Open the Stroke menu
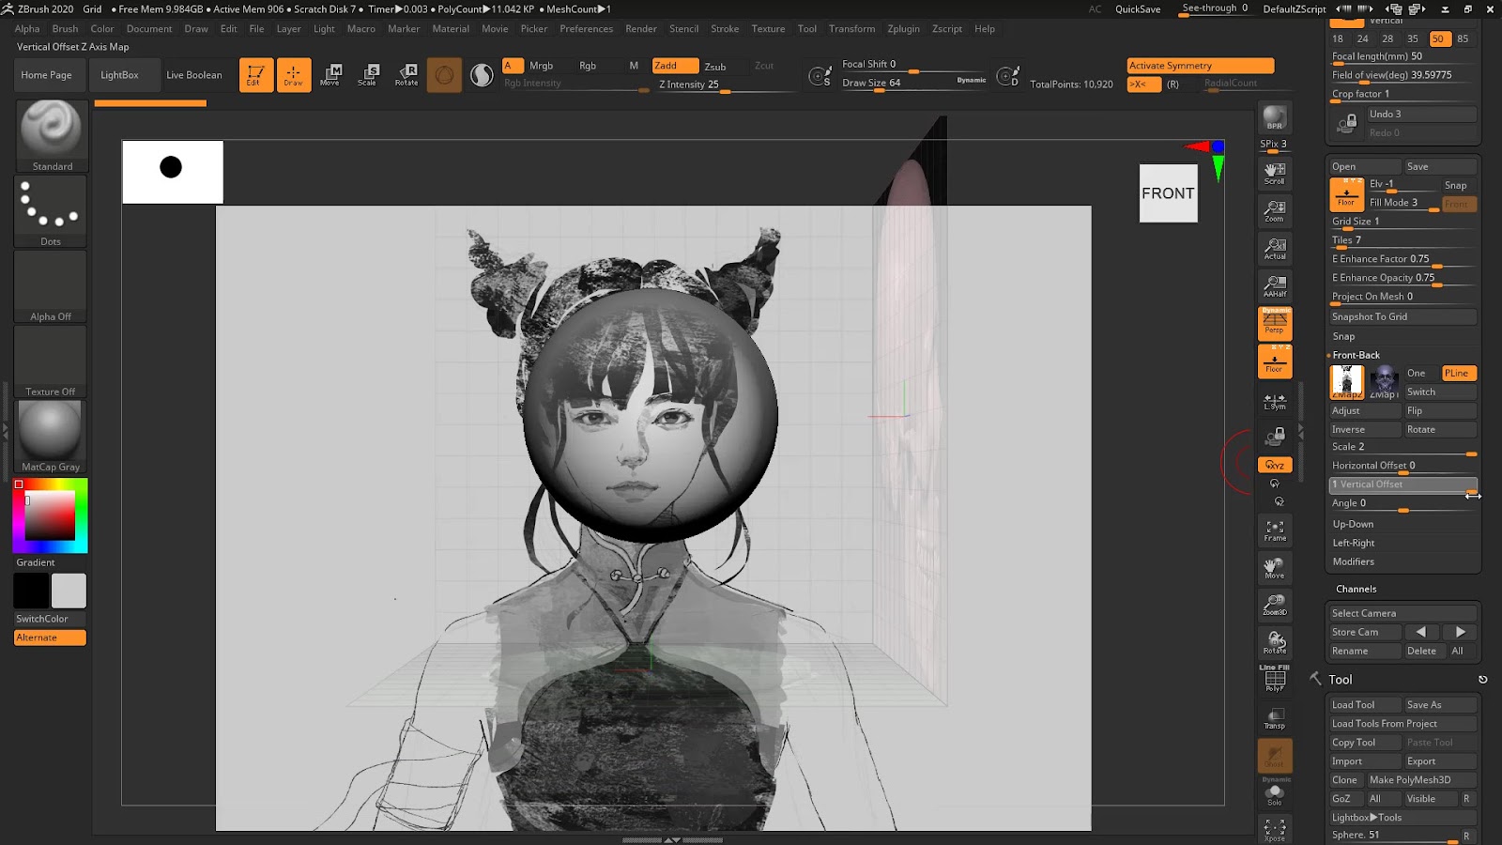The image size is (1502, 845). pyautogui.click(x=725, y=29)
